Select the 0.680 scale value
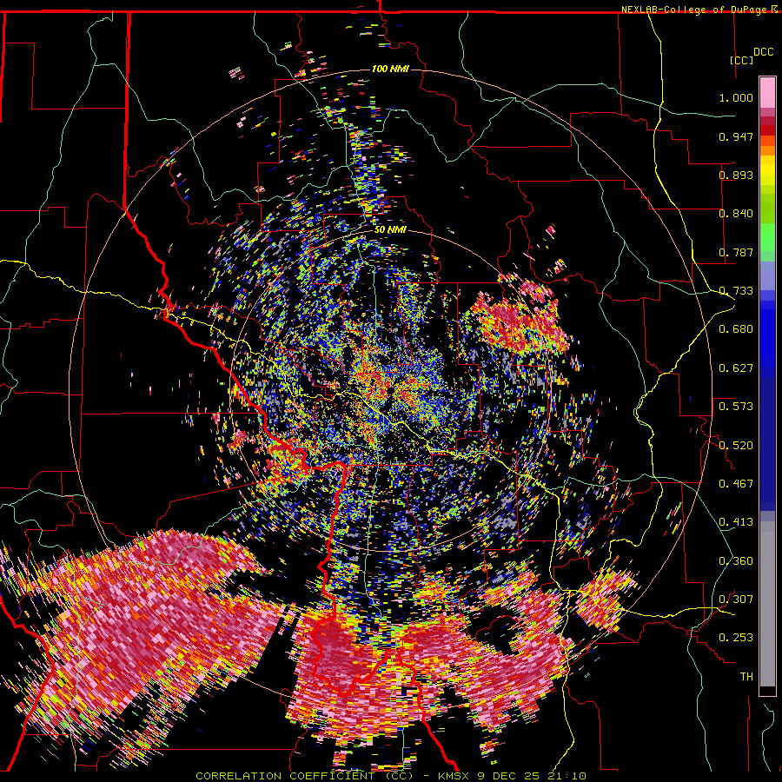Image resolution: width=782 pixels, height=782 pixels. [736, 329]
